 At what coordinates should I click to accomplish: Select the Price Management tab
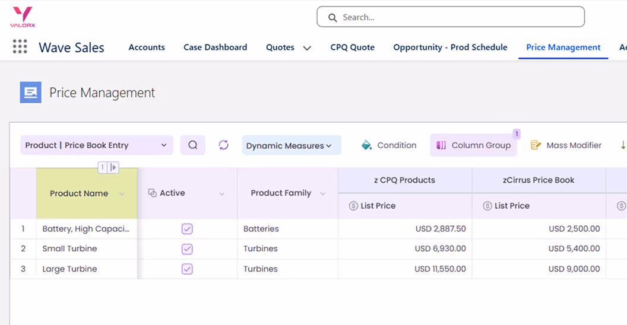point(563,47)
